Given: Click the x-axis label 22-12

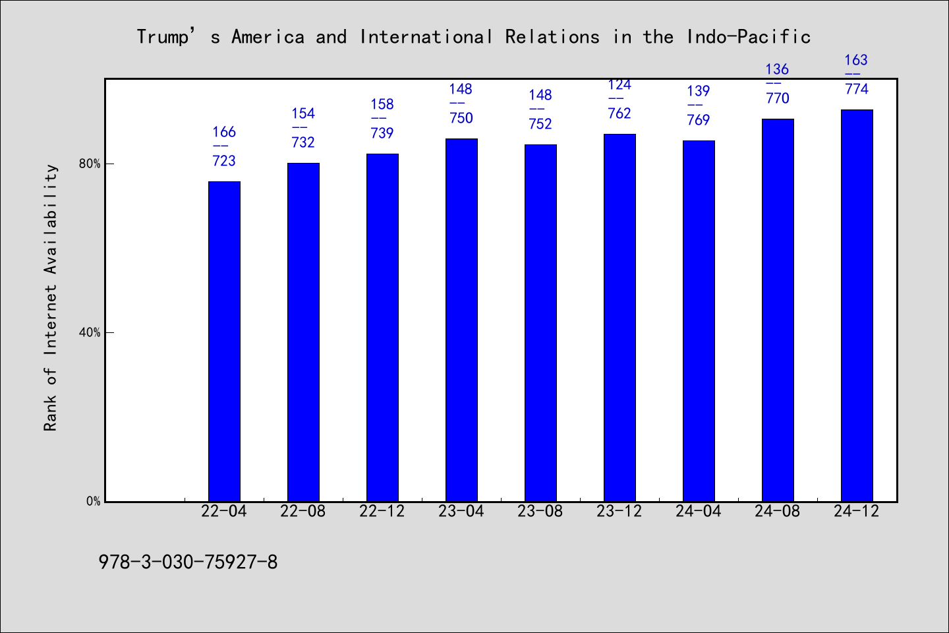Looking at the screenshot, I should pyautogui.click(x=382, y=512).
